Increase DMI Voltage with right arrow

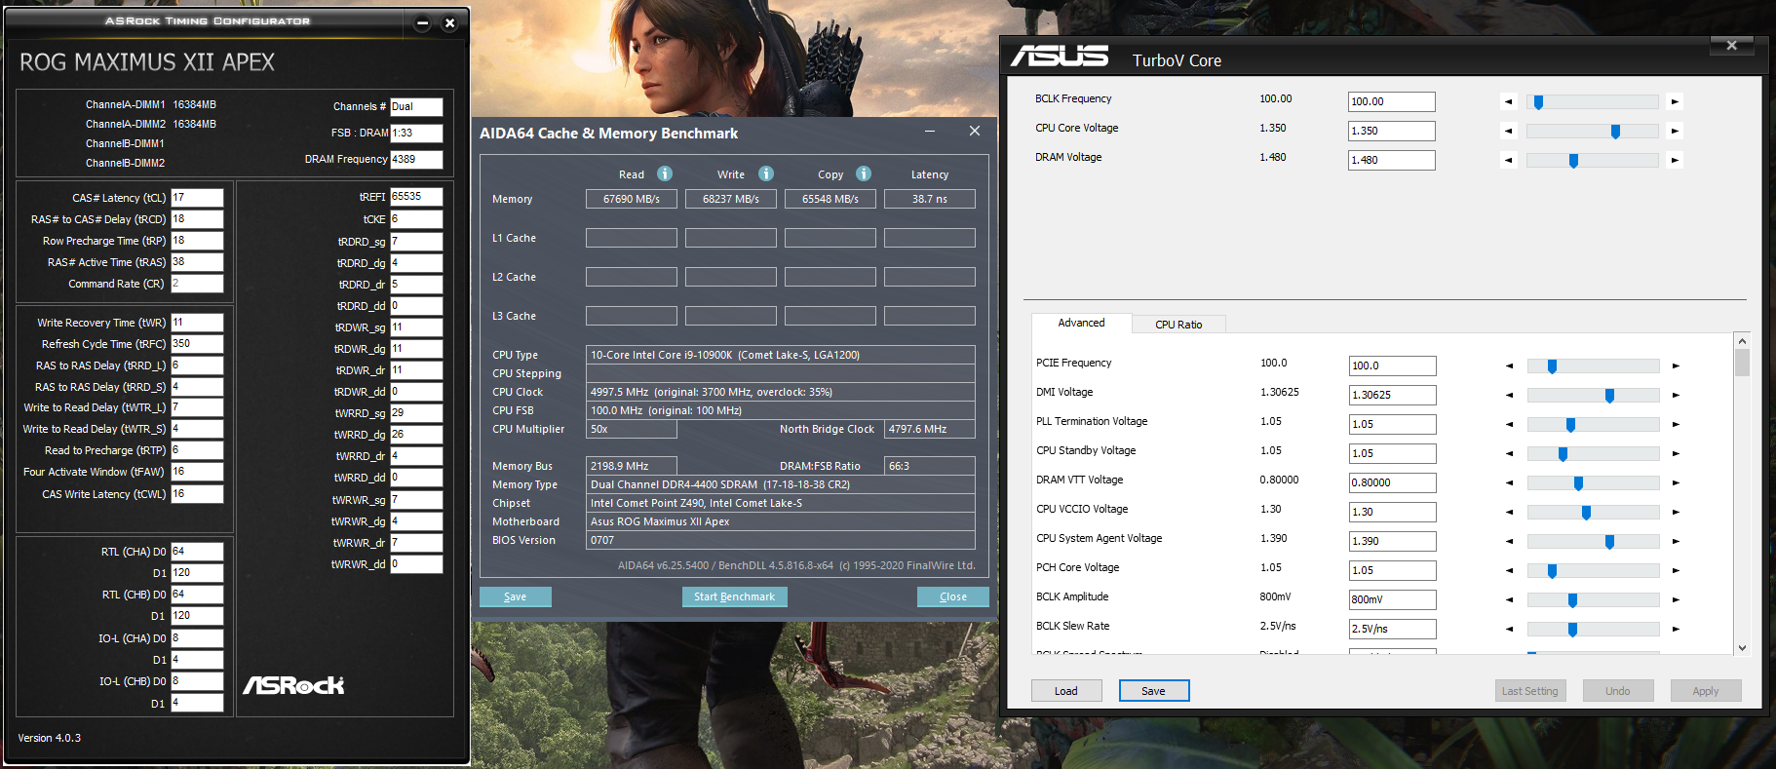point(1676,395)
